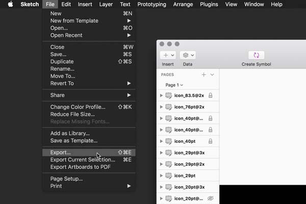The height and width of the screenshot is (204, 306).
Task: Open New from Template submenu
Action: click(x=89, y=21)
